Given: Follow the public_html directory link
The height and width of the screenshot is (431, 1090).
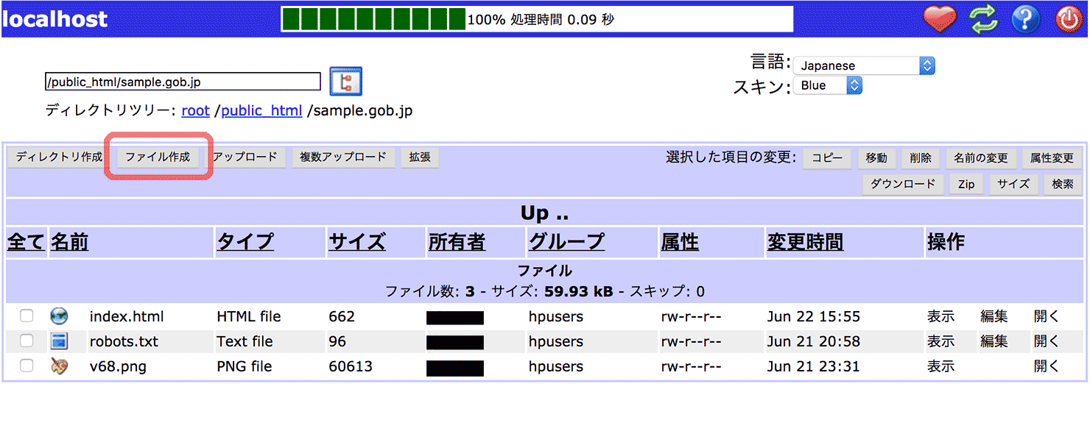Looking at the screenshot, I should click(261, 111).
